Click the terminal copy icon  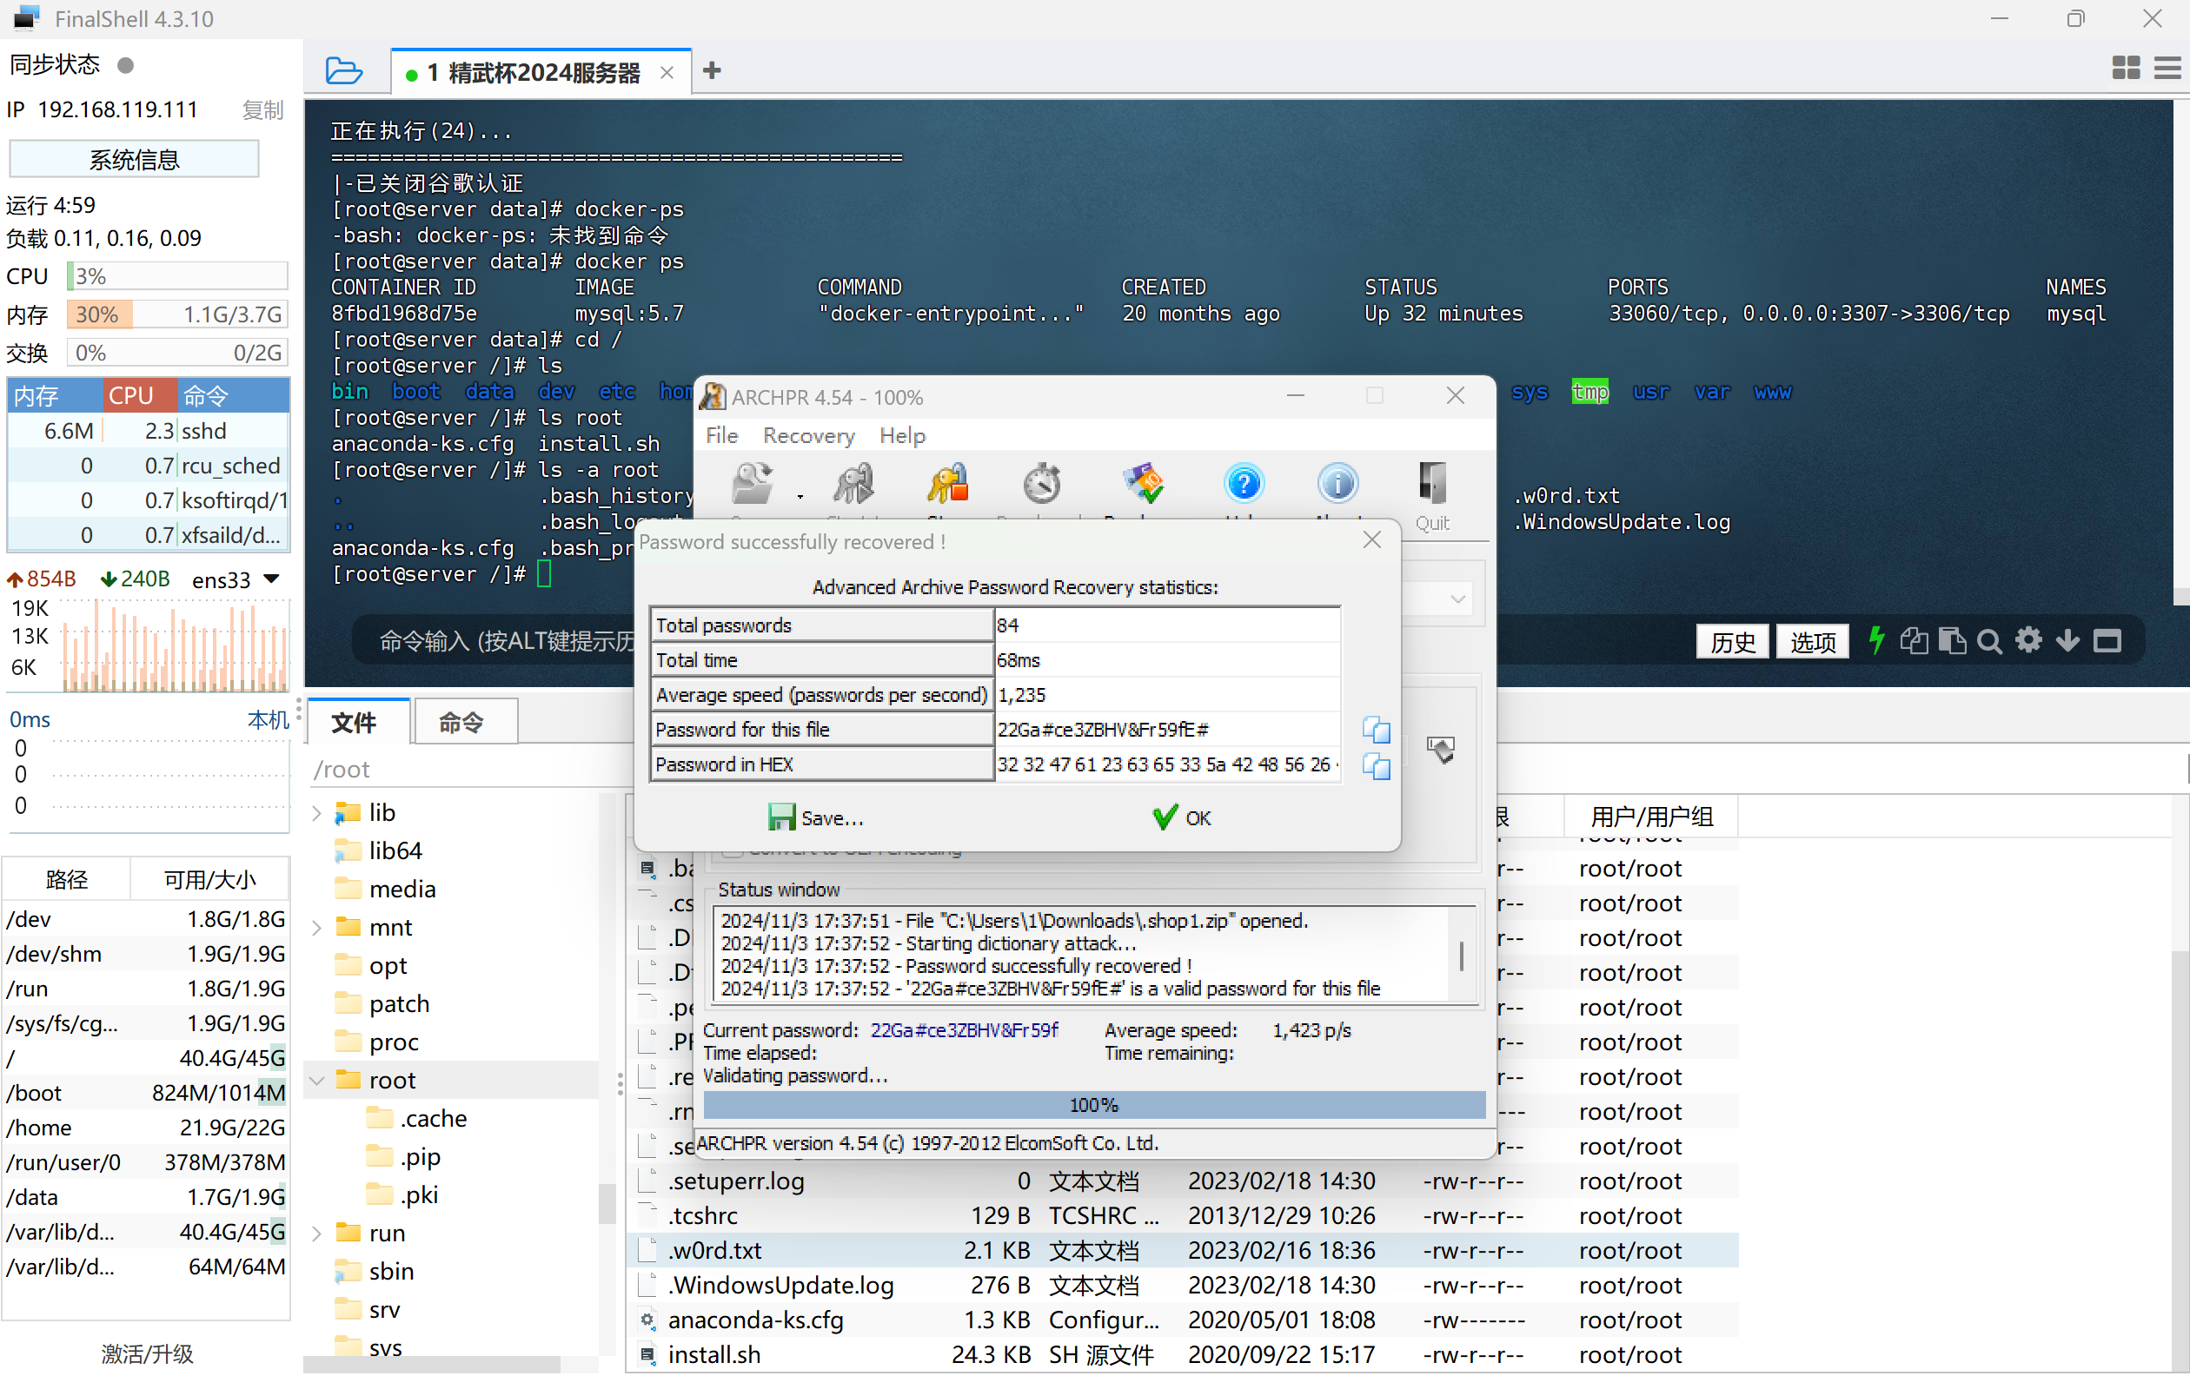point(1914,641)
